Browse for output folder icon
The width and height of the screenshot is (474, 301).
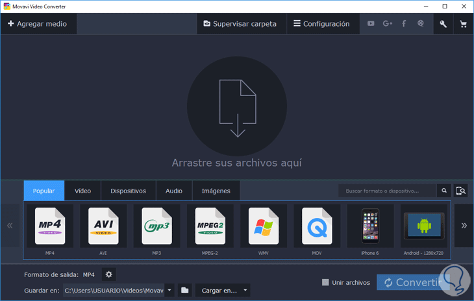(x=184, y=291)
